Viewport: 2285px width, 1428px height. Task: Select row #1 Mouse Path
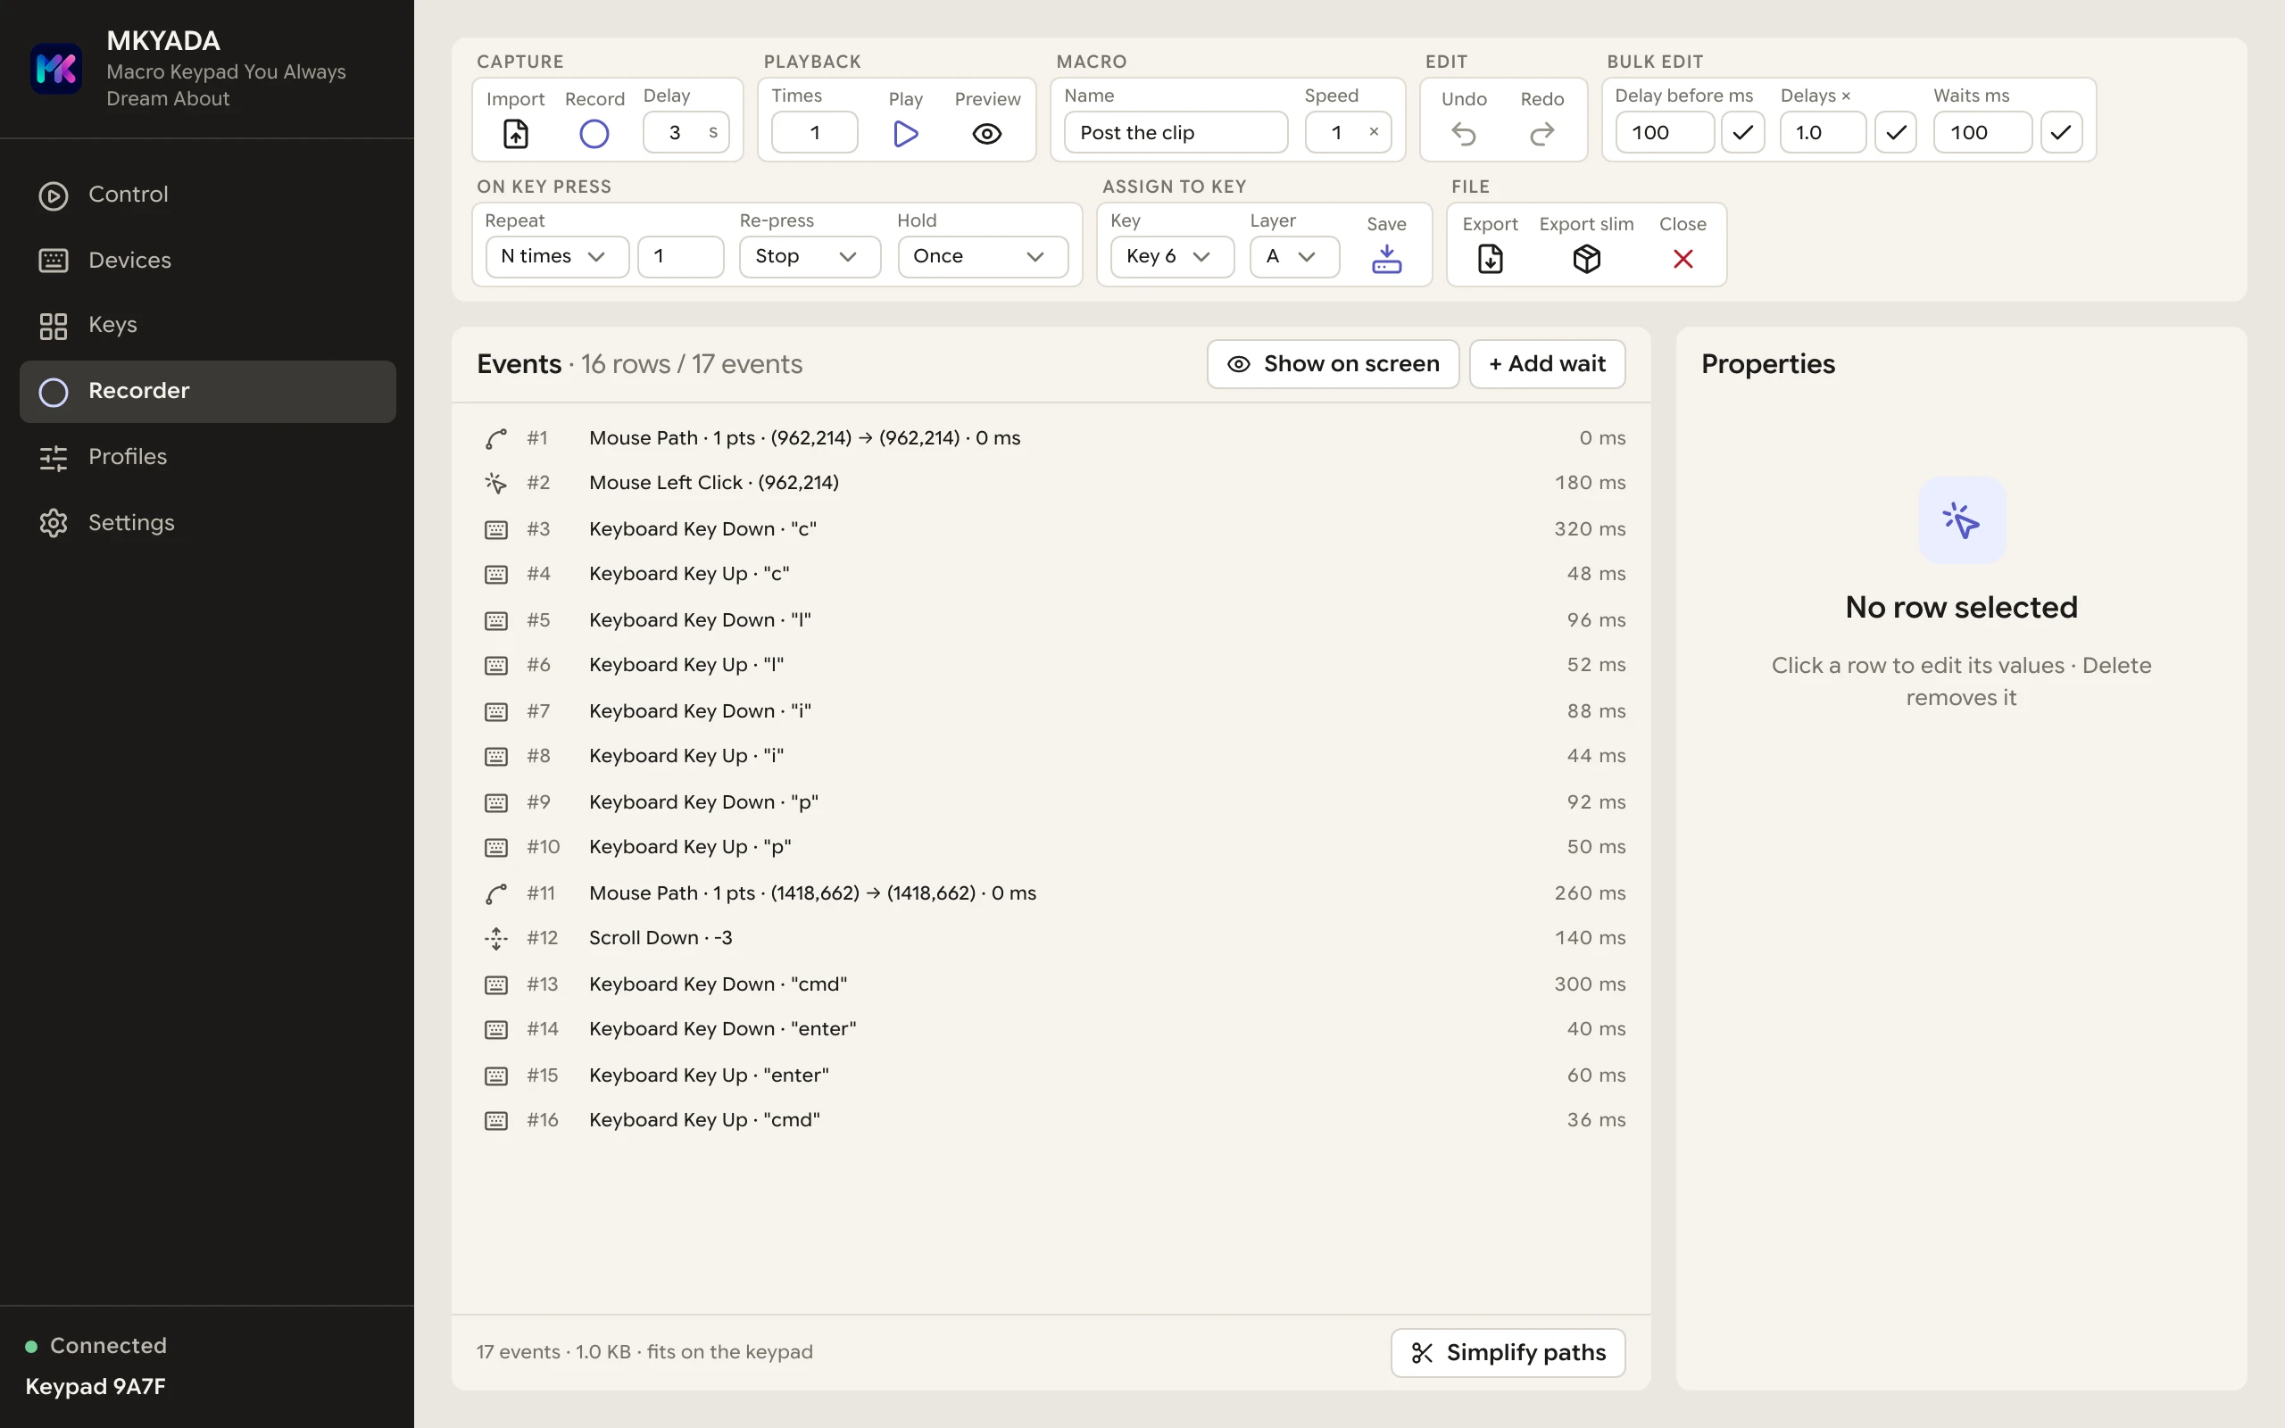(x=1051, y=438)
